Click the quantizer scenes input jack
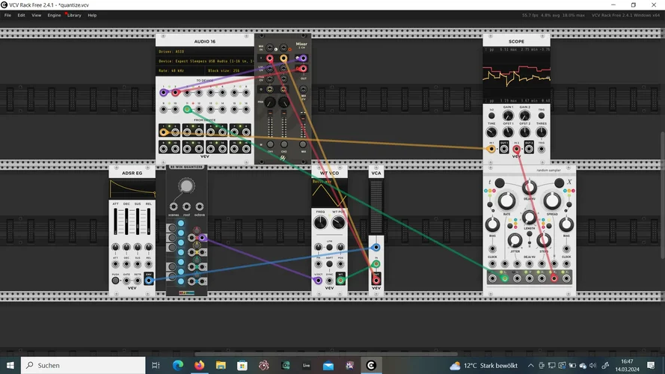 click(174, 206)
